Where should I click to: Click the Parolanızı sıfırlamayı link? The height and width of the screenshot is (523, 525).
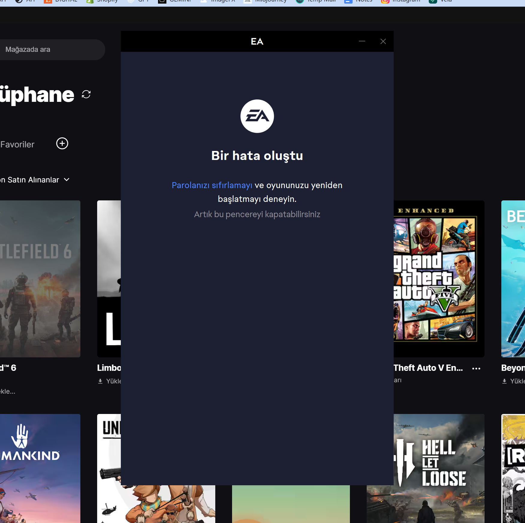click(212, 185)
